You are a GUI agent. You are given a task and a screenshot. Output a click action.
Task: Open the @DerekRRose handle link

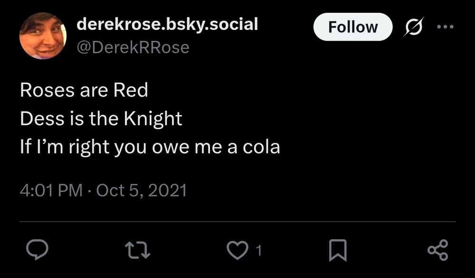click(133, 47)
